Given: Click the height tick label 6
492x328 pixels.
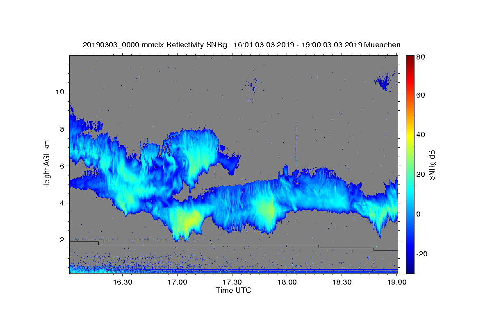Looking at the screenshot, I should click(x=62, y=166).
